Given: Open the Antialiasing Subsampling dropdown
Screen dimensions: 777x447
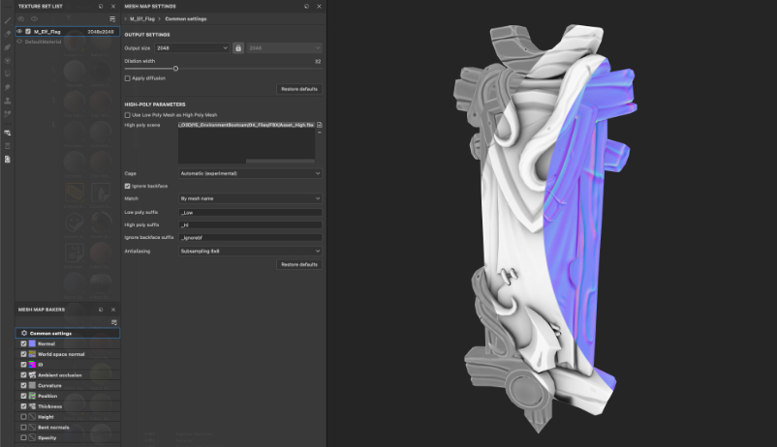Looking at the screenshot, I should (x=250, y=251).
